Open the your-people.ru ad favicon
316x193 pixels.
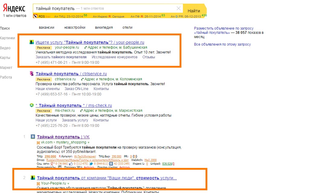coord(32,42)
